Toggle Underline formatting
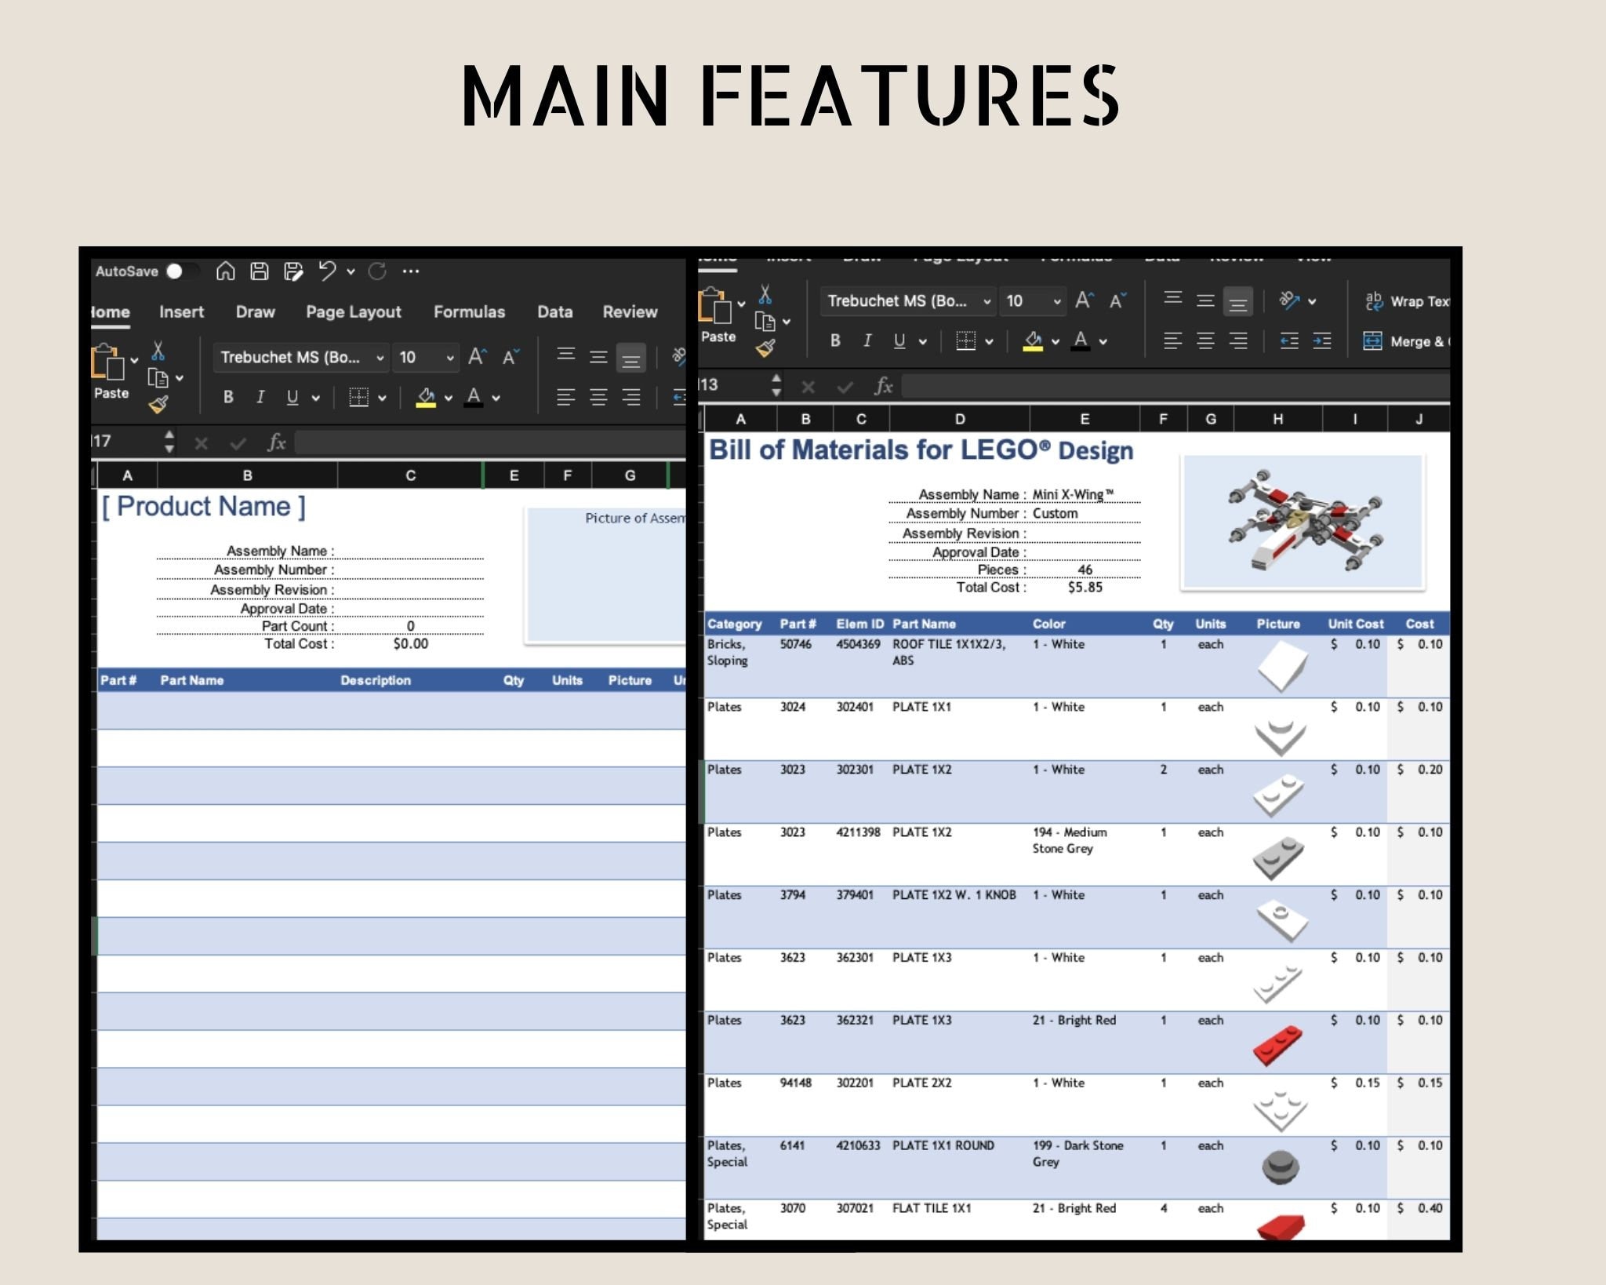The width and height of the screenshot is (1606, 1285). coord(291,396)
